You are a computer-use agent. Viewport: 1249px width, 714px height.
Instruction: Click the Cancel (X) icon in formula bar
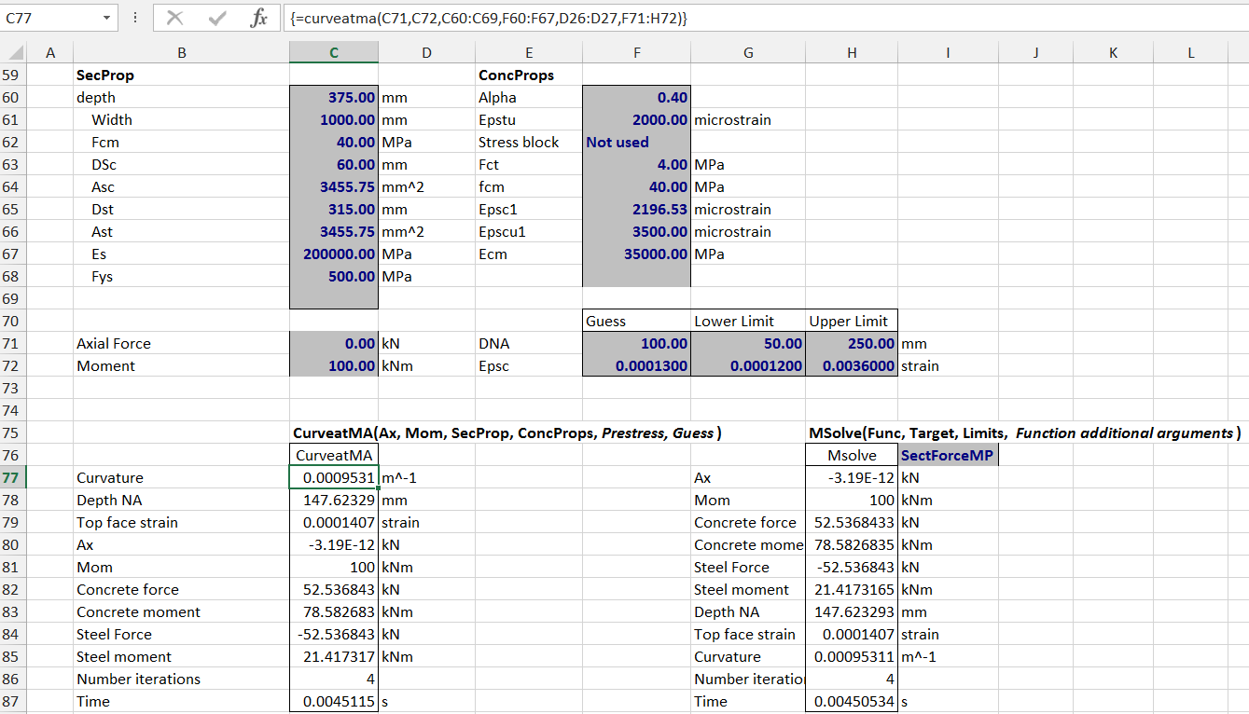click(174, 18)
